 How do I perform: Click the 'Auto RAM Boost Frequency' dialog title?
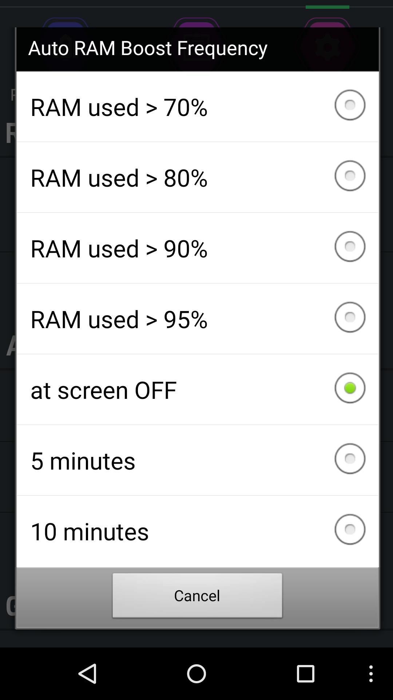tap(148, 48)
